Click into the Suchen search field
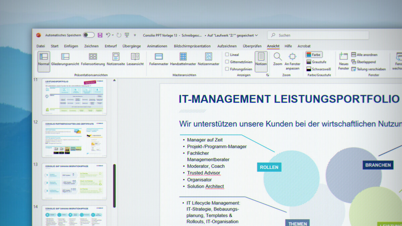Screen dimensions: 402x226 (x=318, y=35)
